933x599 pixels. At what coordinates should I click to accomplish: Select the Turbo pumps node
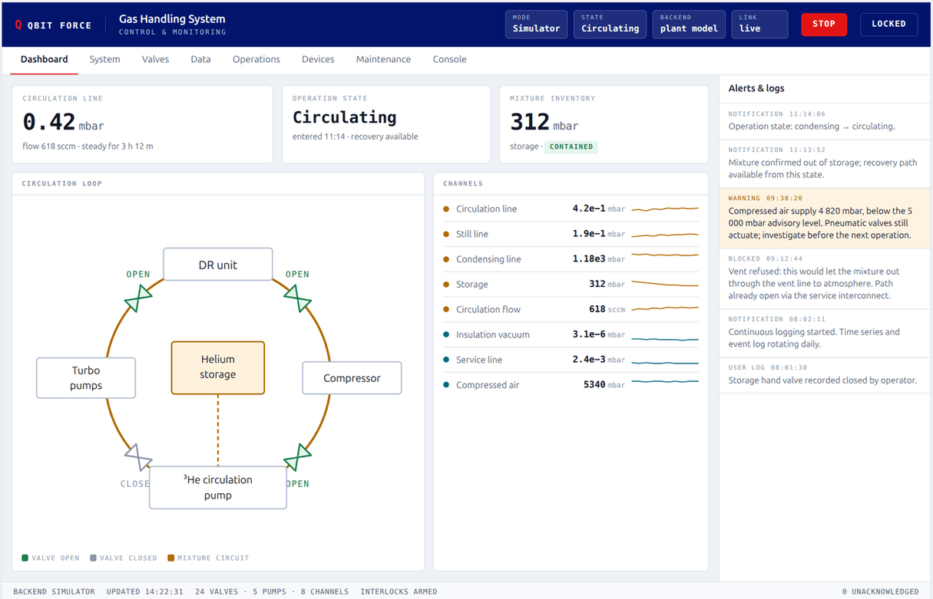click(86, 378)
